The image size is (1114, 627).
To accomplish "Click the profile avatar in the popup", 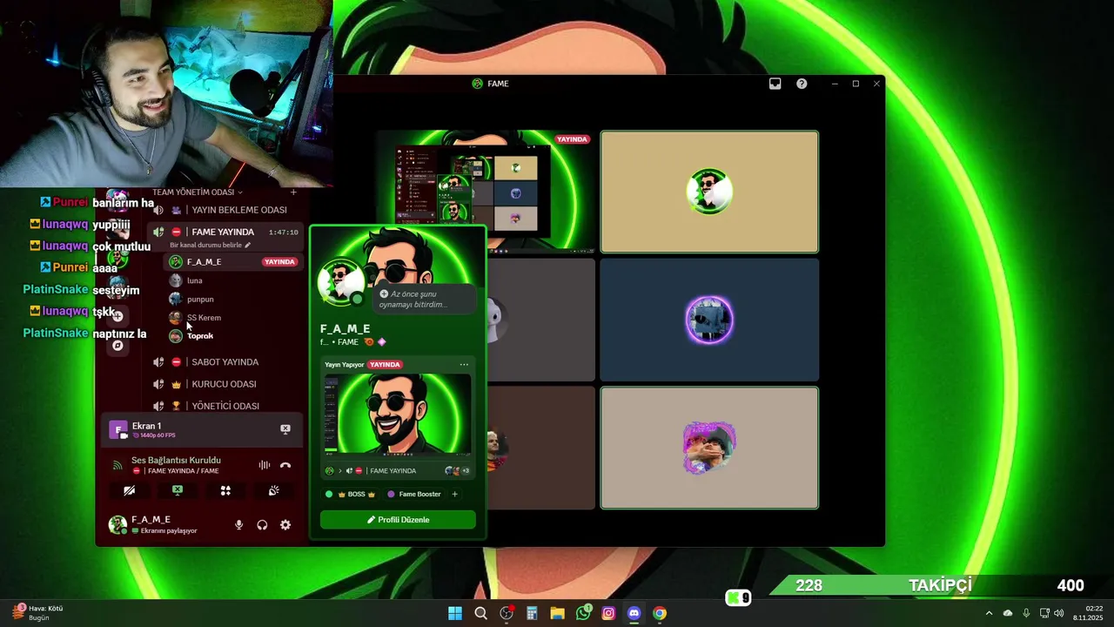I will click(x=340, y=280).
